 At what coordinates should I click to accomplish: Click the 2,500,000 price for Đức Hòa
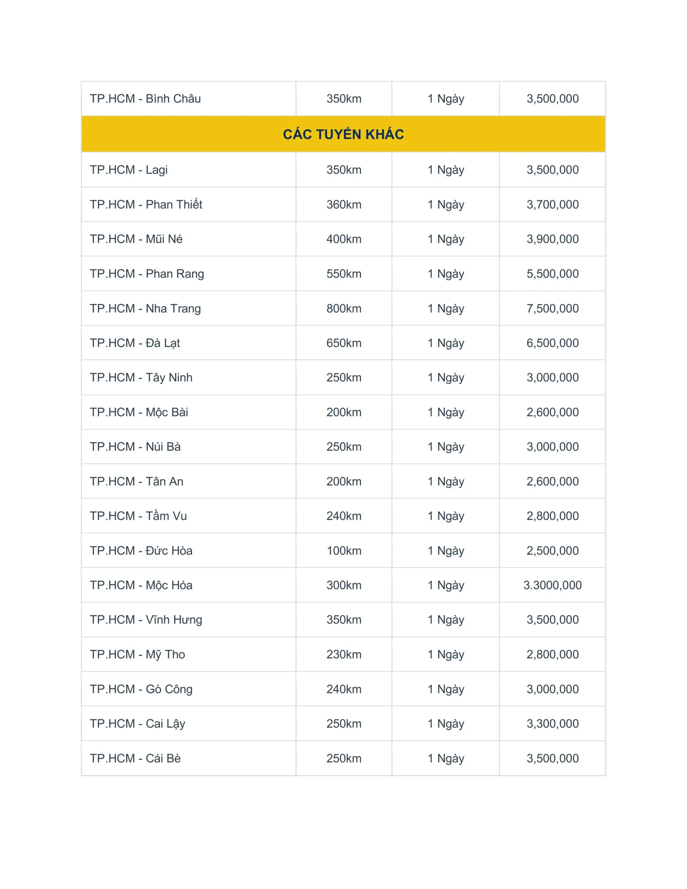pyautogui.click(x=553, y=550)
